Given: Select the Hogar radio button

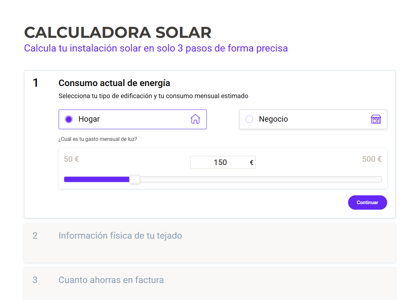Looking at the screenshot, I should (x=68, y=119).
